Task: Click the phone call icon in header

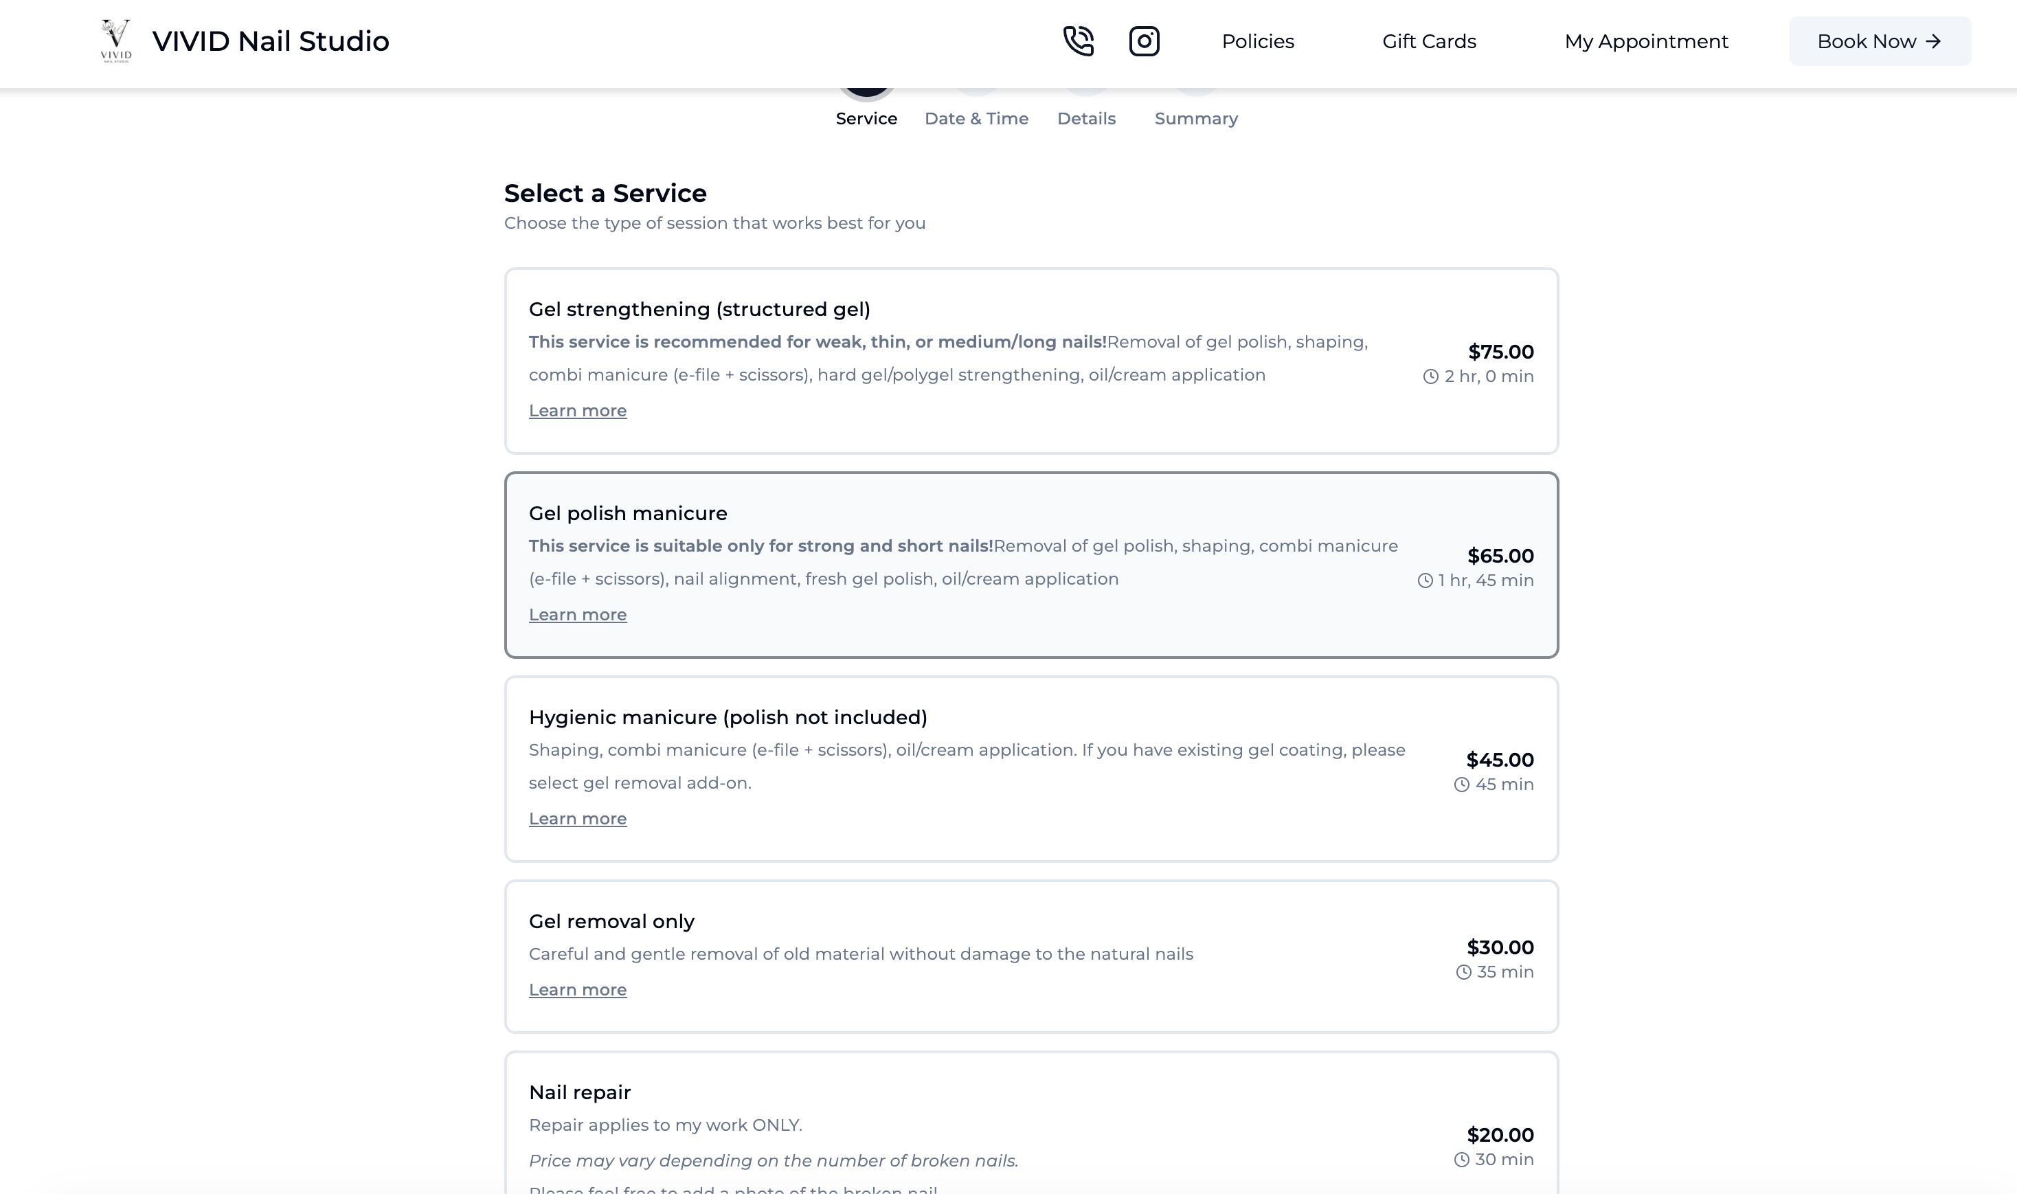Action: tap(1078, 41)
